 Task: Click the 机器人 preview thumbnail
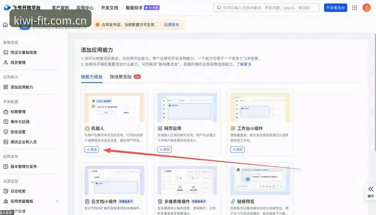(114, 107)
